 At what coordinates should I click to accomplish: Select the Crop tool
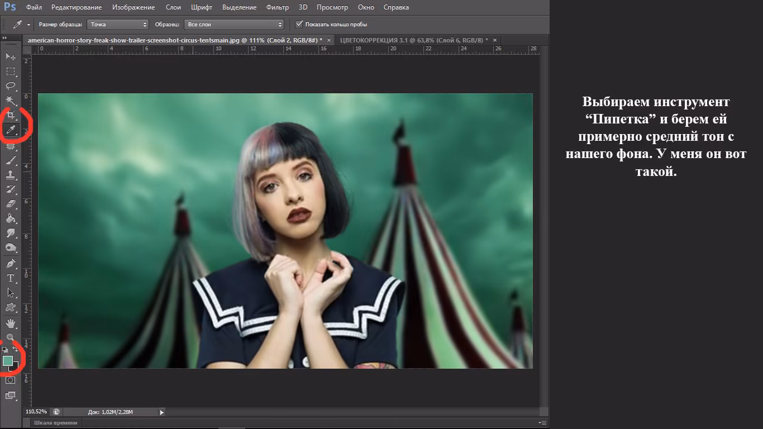(11, 116)
